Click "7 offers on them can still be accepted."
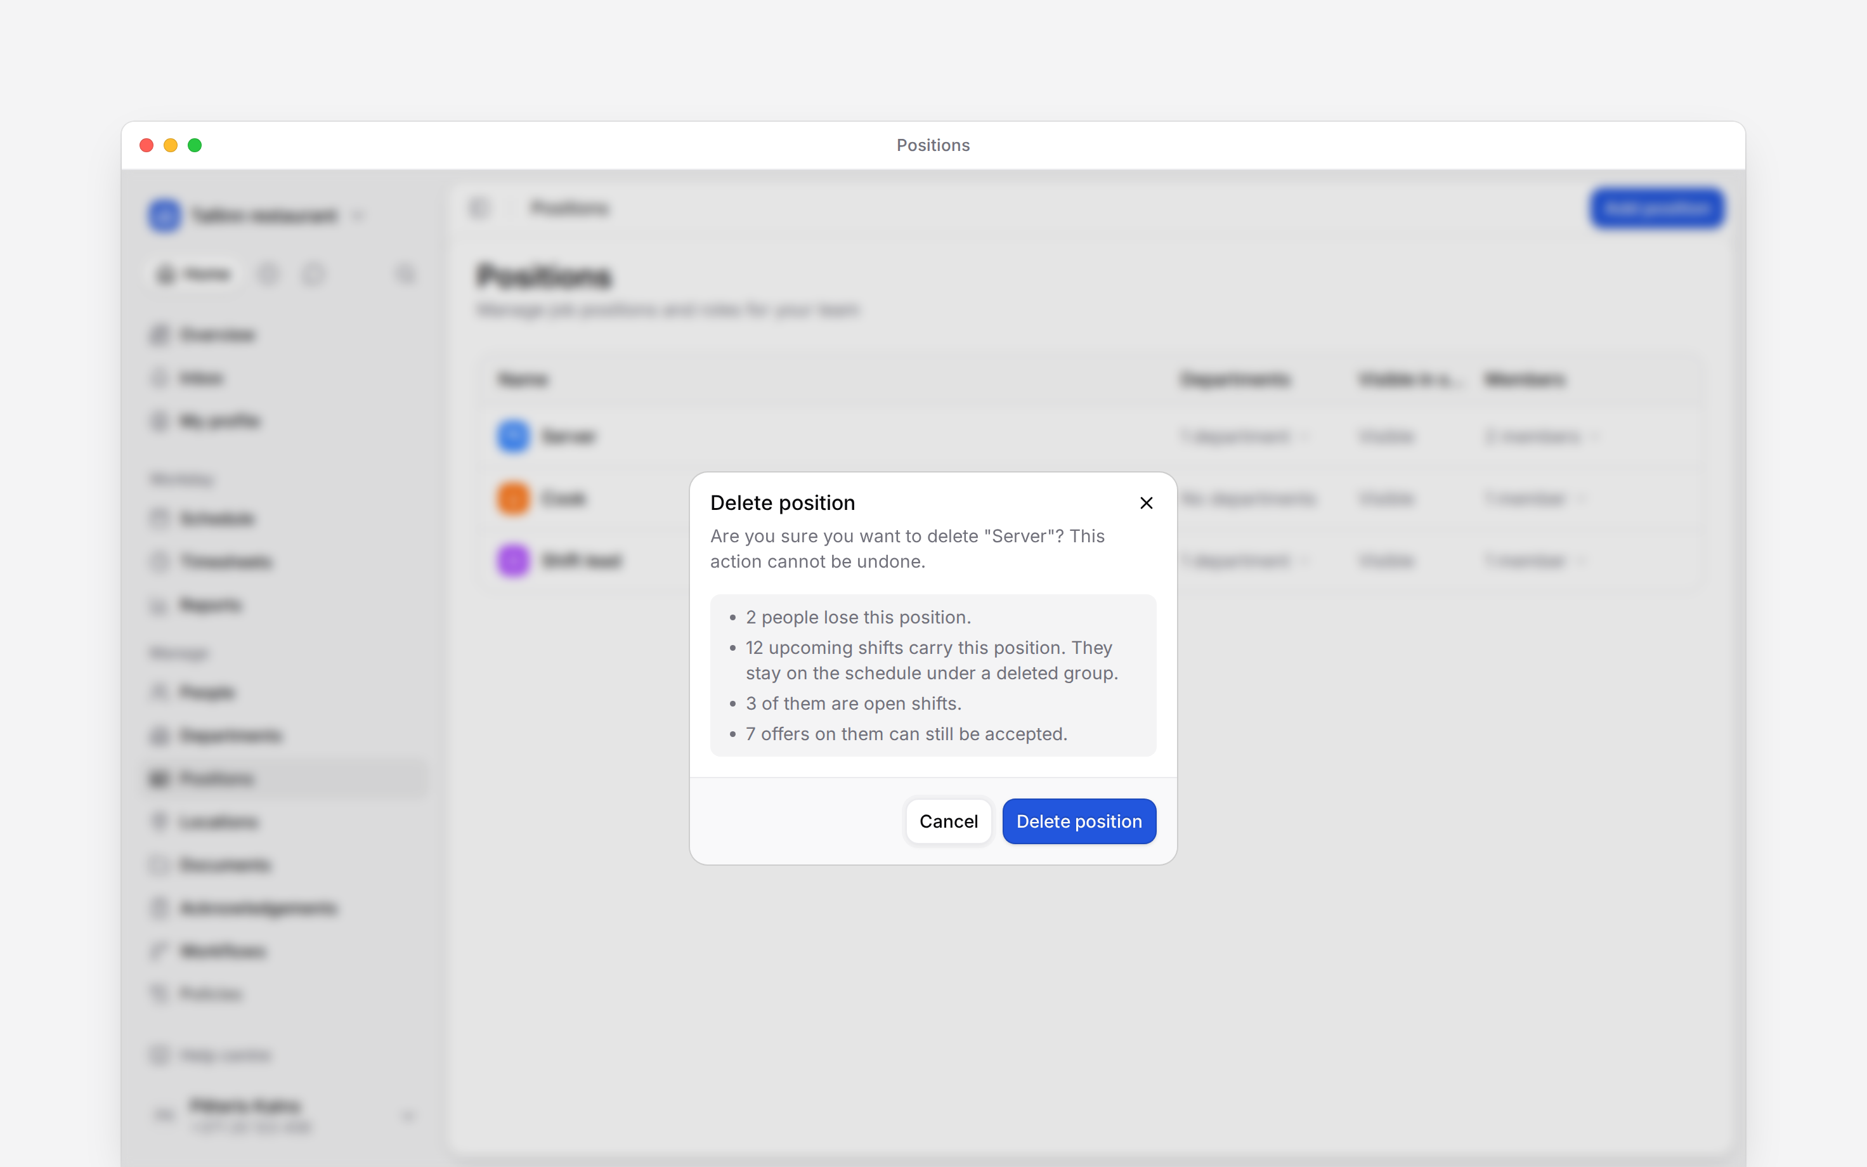Image resolution: width=1867 pixels, height=1167 pixels. click(x=906, y=734)
